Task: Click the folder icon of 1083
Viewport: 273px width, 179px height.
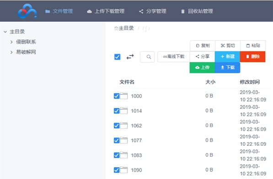Action: coord(124,155)
